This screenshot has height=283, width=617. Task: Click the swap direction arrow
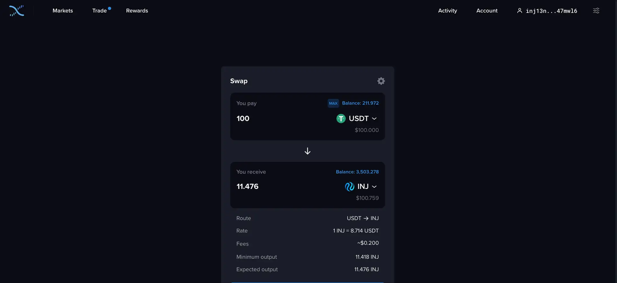tap(308, 151)
